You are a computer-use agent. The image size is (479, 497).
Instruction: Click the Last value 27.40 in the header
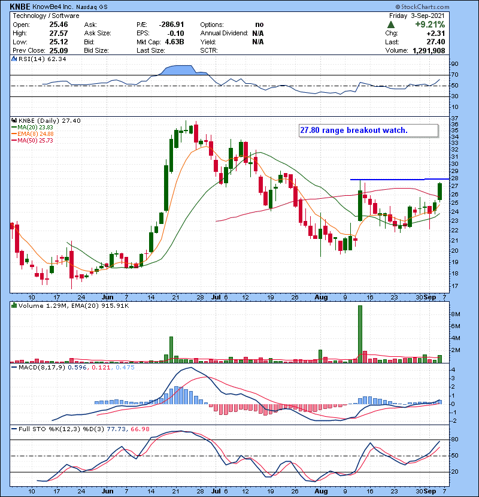[435, 42]
